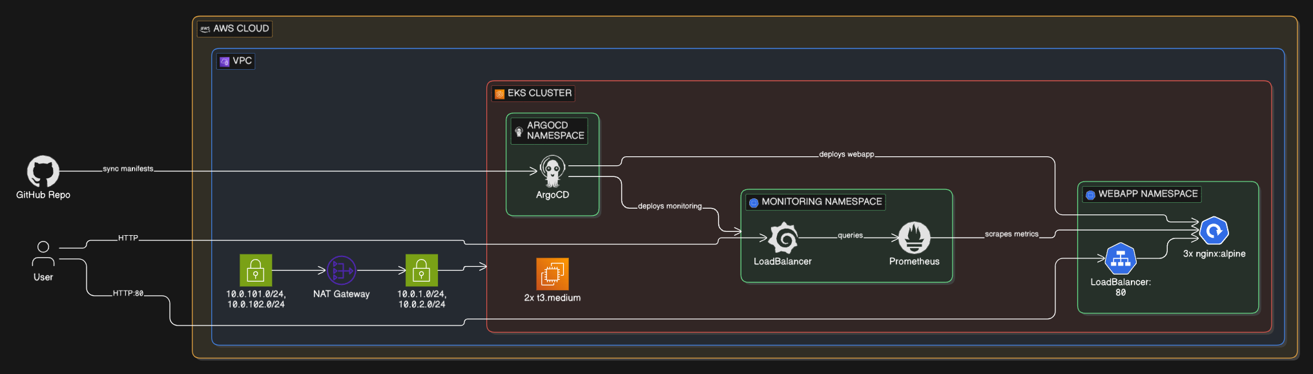Click the Prometheus flame icon

[915, 238]
